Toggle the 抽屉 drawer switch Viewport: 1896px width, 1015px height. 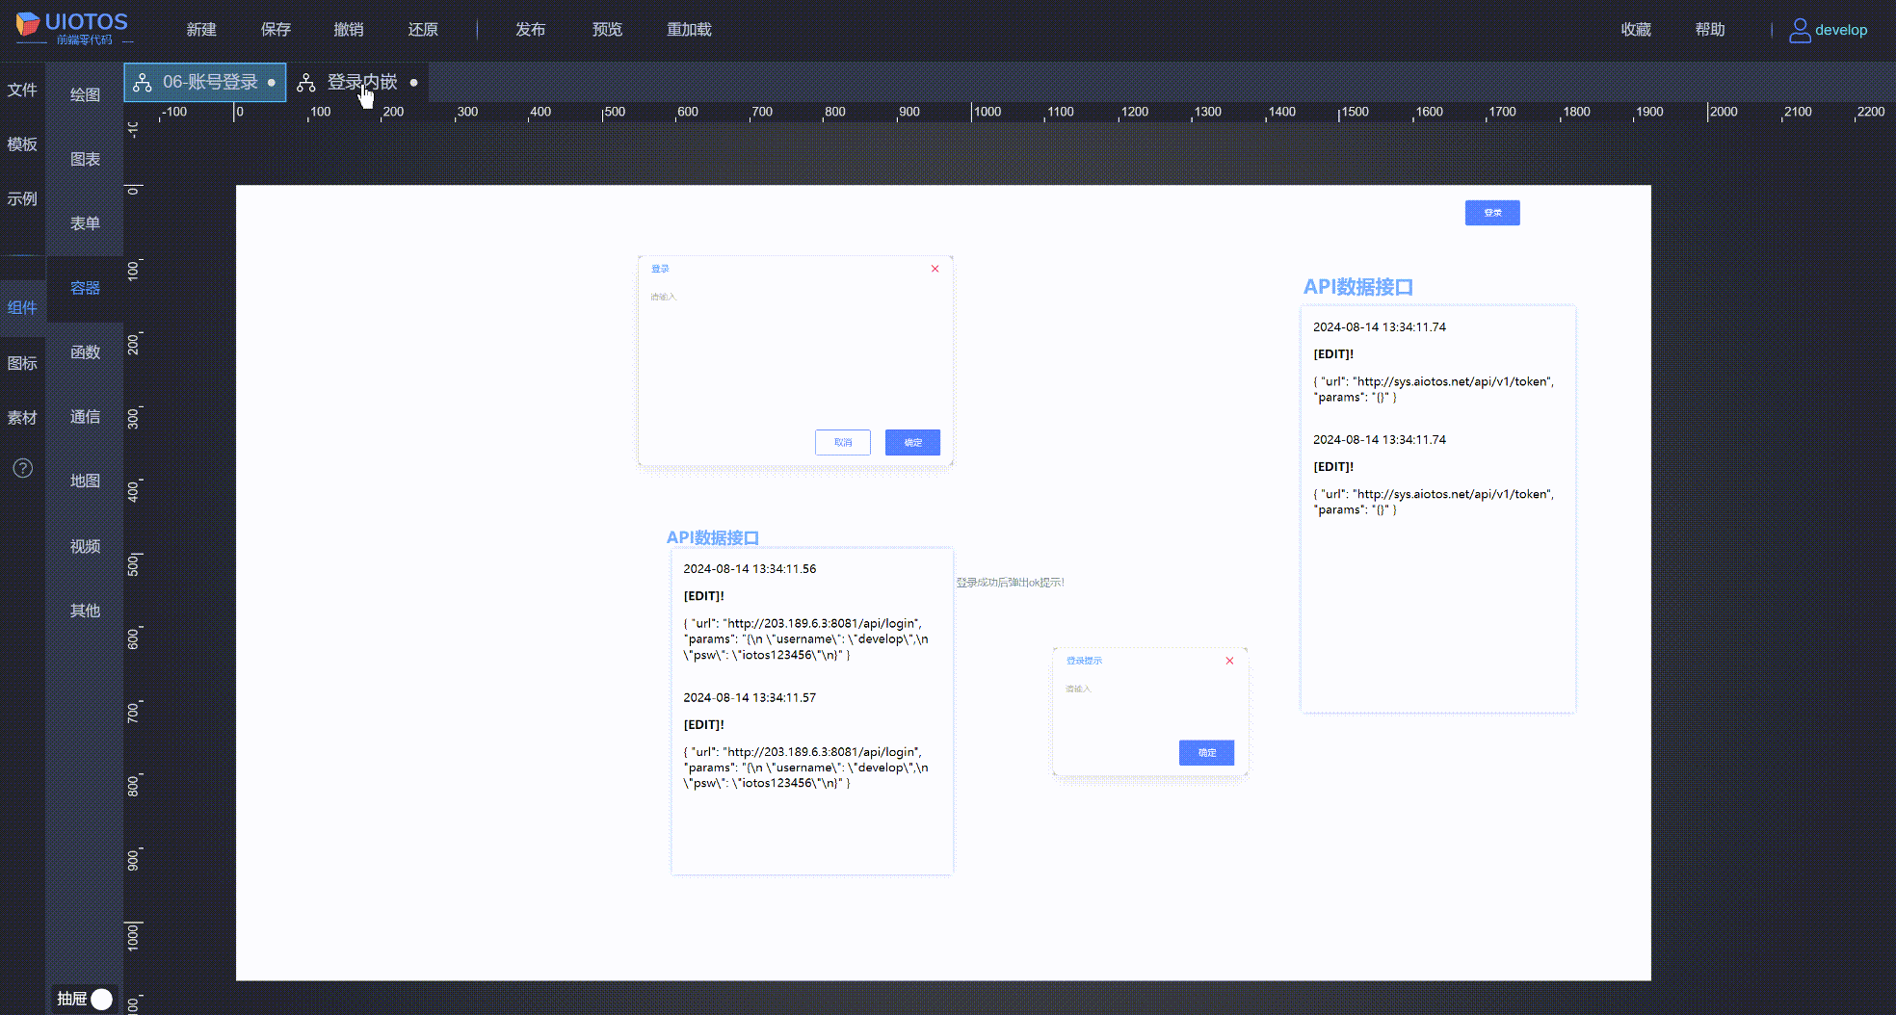click(x=101, y=999)
